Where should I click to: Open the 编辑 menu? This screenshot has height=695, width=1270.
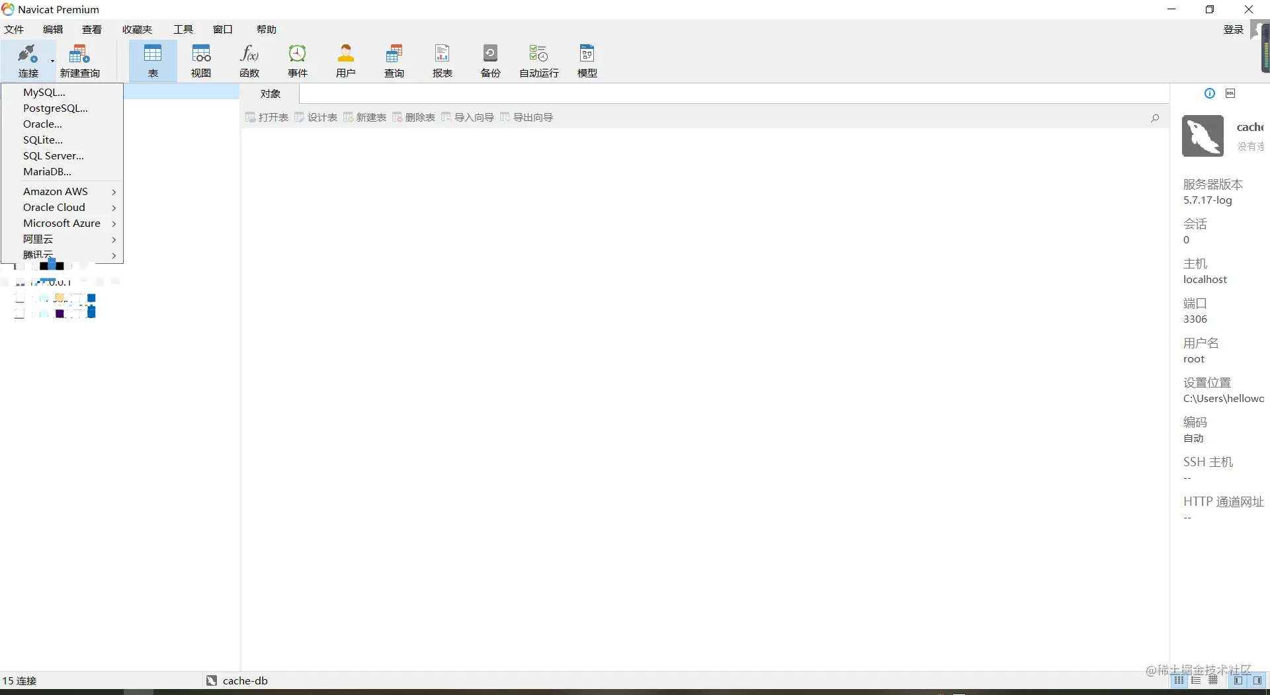coord(53,30)
